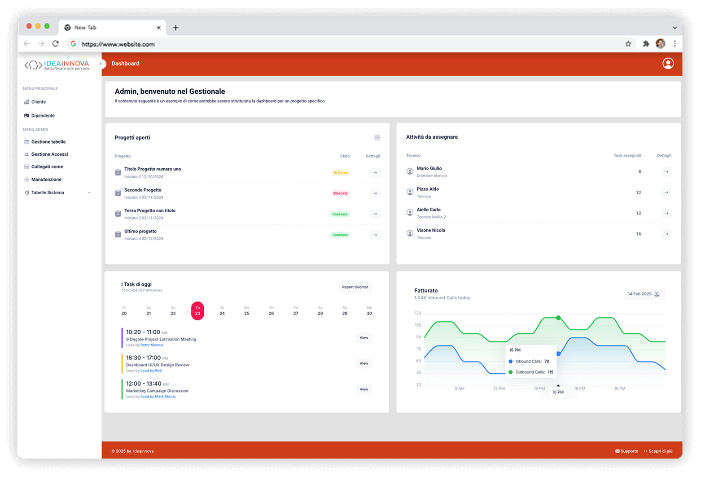Viewport: 701px width, 477px height.
Task: Open the Progetti aperti options ellipsis
Action: (377, 138)
